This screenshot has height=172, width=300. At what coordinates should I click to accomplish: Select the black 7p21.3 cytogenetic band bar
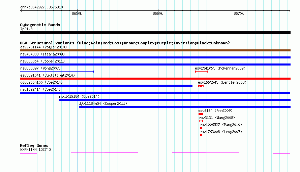pos(155,33)
